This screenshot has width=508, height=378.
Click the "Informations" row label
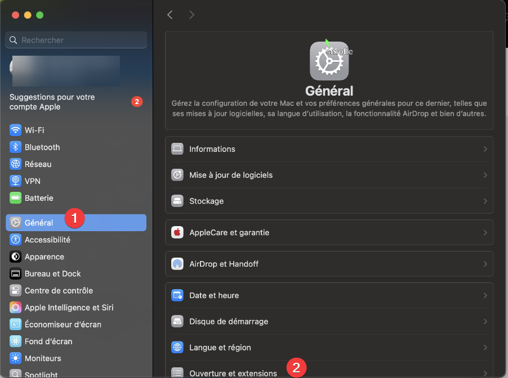click(212, 149)
